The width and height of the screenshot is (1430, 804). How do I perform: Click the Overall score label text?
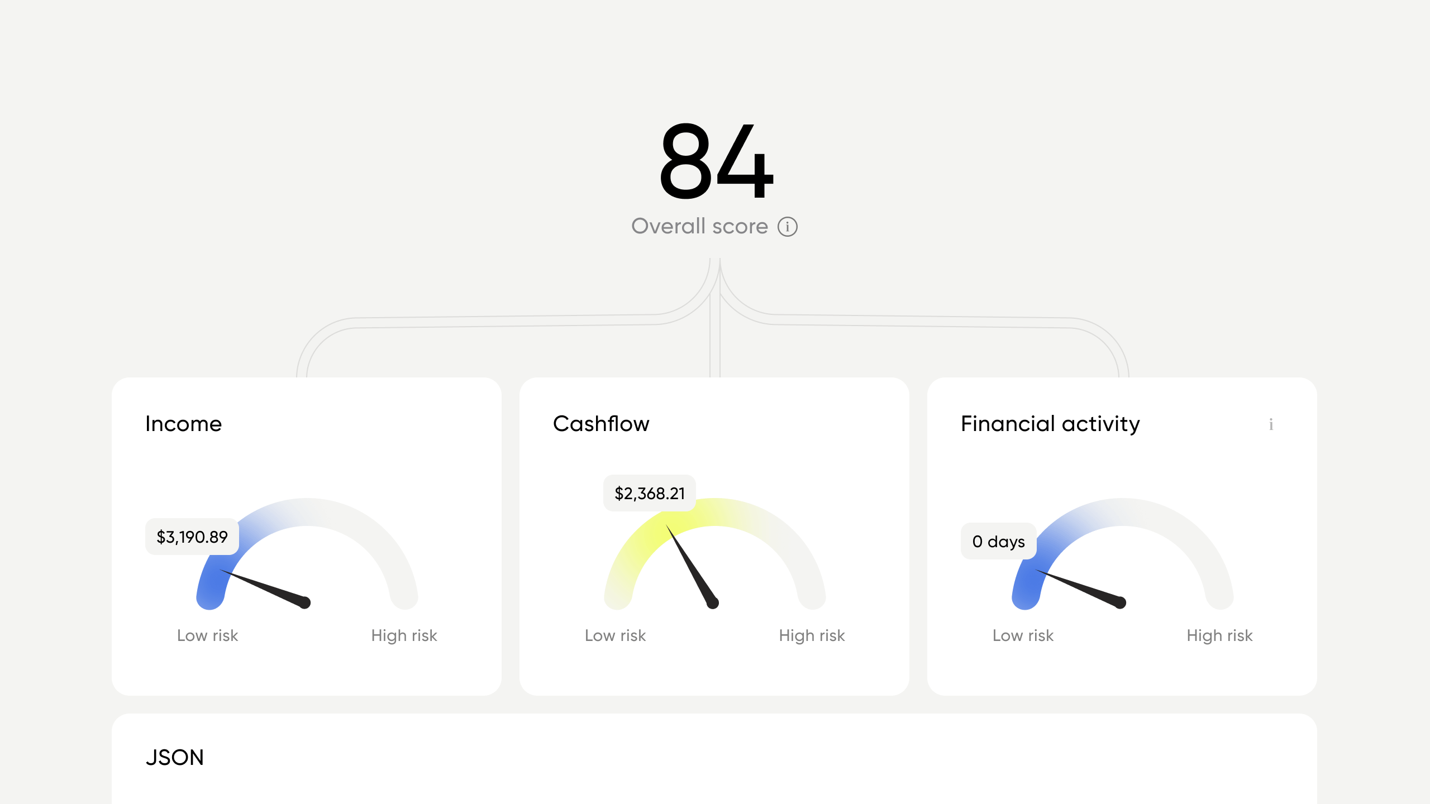pos(699,227)
